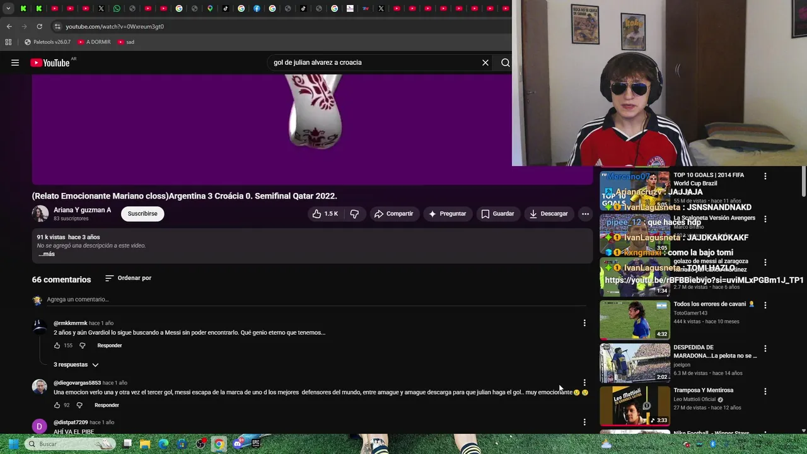Image resolution: width=807 pixels, height=454 pixels.
Task: Click the Windows taskbar Buscar search box
Action: 71,444
